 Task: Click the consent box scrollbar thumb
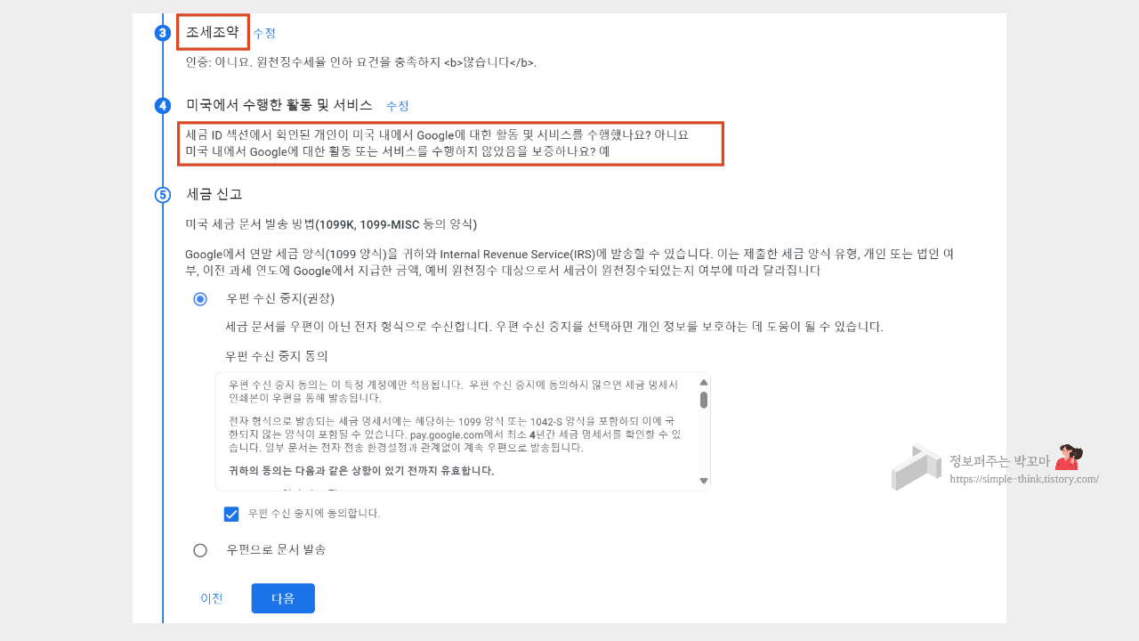tap(704, 400)
